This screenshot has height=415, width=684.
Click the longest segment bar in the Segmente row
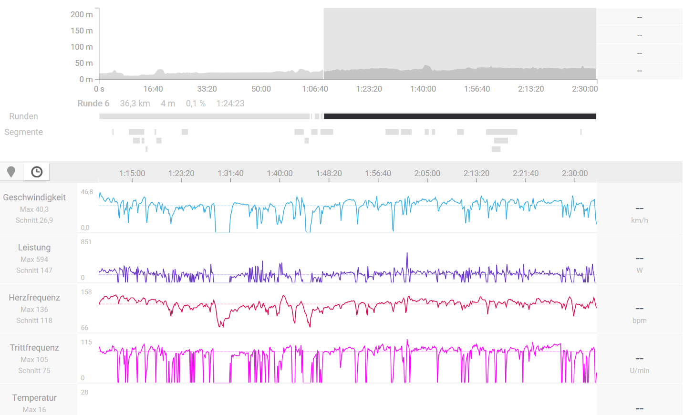tap(501, 132)
